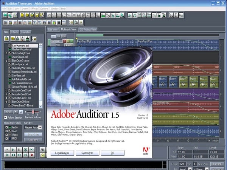Click the transport Stop button
The width and height of the screenshot is (227, 170).
(x=7, y=150)
